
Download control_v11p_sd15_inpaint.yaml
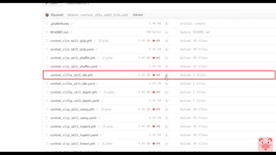click(166, 135)
